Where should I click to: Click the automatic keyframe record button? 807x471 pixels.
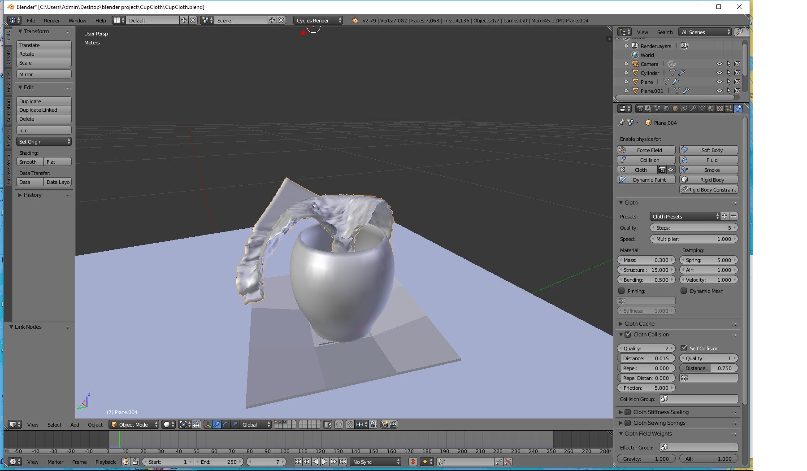pos(413,462)
